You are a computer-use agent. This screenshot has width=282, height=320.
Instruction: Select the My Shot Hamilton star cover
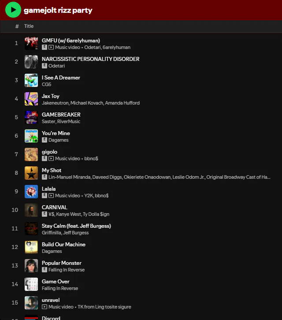click(x=31, y=173)
